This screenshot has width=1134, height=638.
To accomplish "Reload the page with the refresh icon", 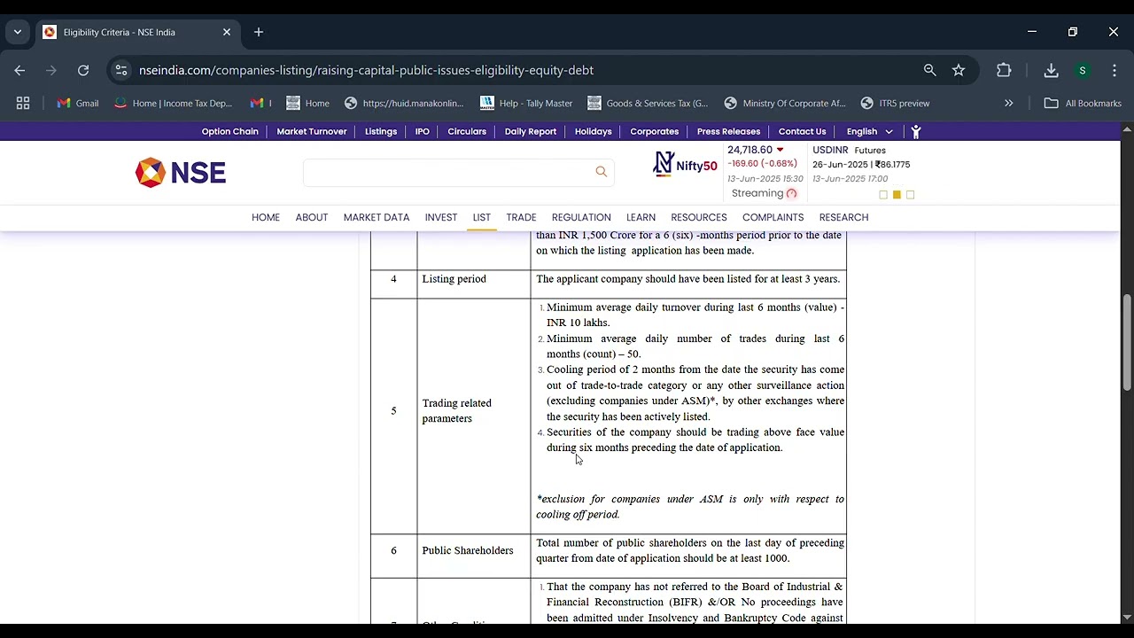I will pos(83,70).
